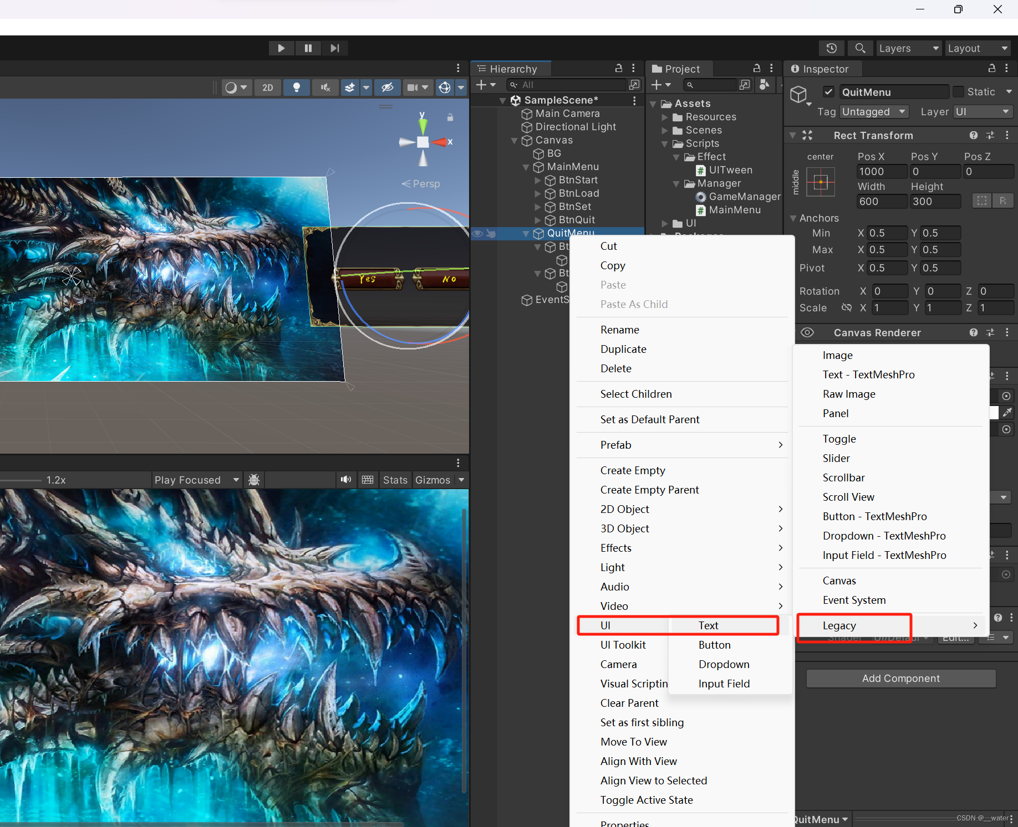Image resolution: width=1018 pixels, height=827 pixels.
Task: Toggle the Gizmos globe icon in Scene toolbar
Action: 445,88
